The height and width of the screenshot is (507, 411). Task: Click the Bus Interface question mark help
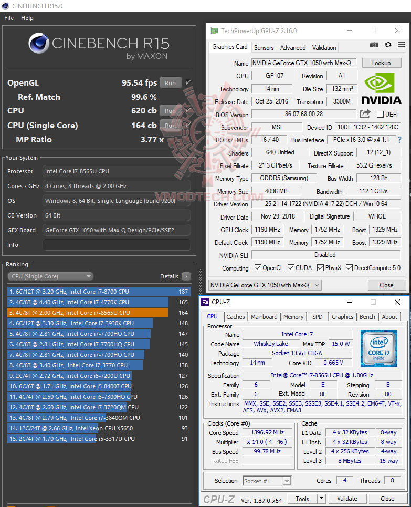click(399, 140)
